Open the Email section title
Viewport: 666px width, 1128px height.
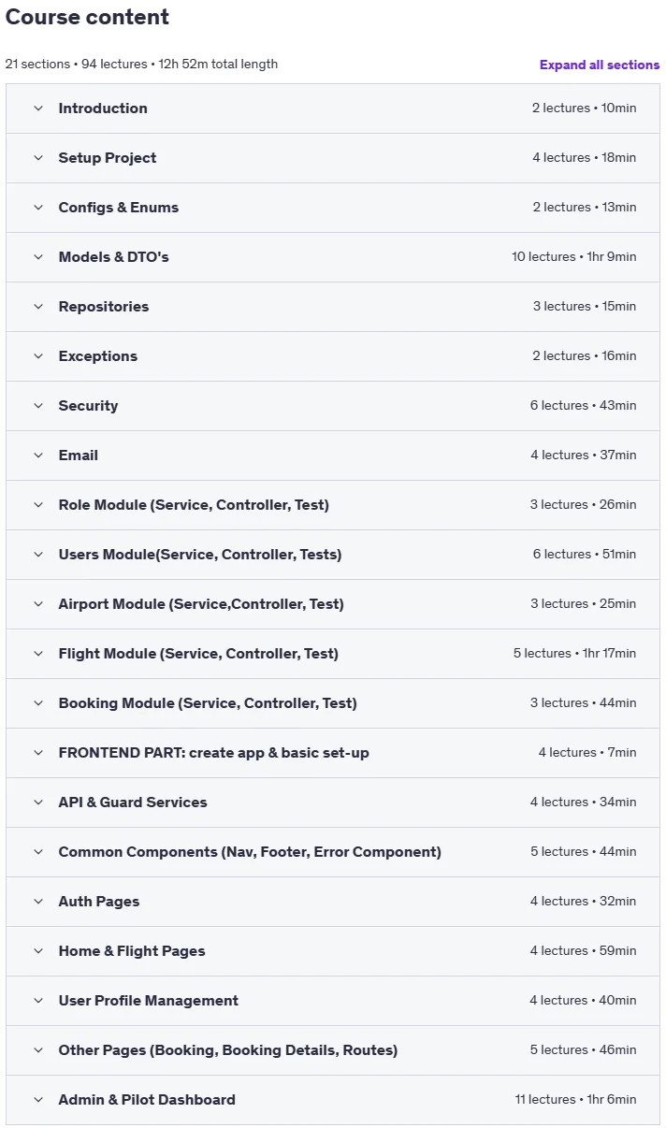click(79, 456)
